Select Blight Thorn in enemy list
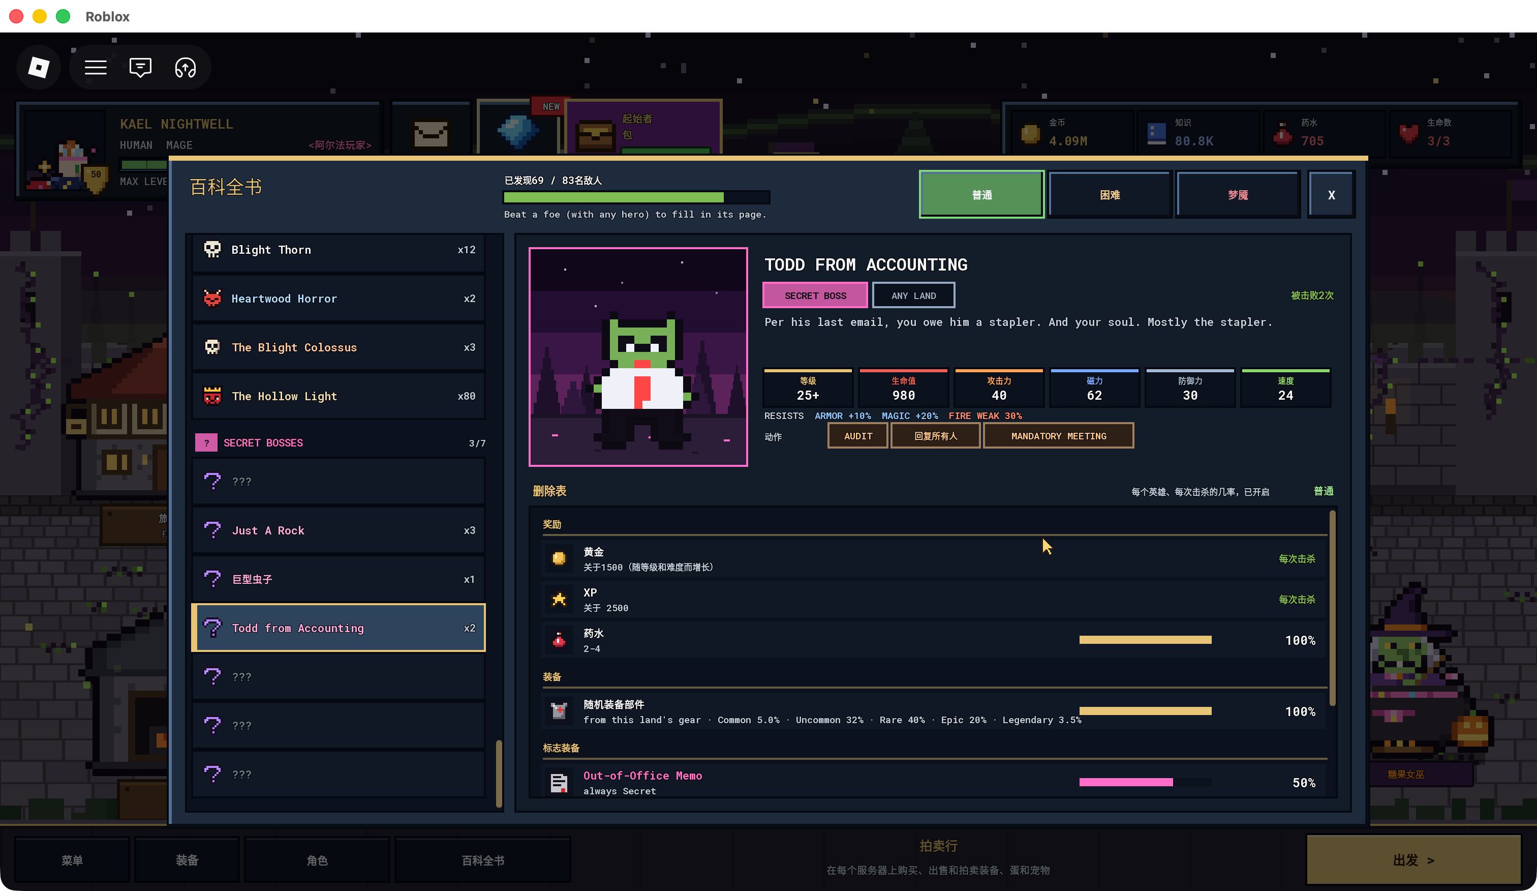This screenshot has height=891, width=1537. (339, 250)
